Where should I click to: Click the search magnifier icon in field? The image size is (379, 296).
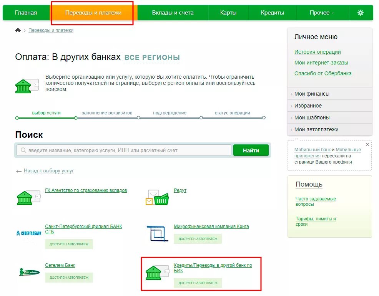(23, 150)
